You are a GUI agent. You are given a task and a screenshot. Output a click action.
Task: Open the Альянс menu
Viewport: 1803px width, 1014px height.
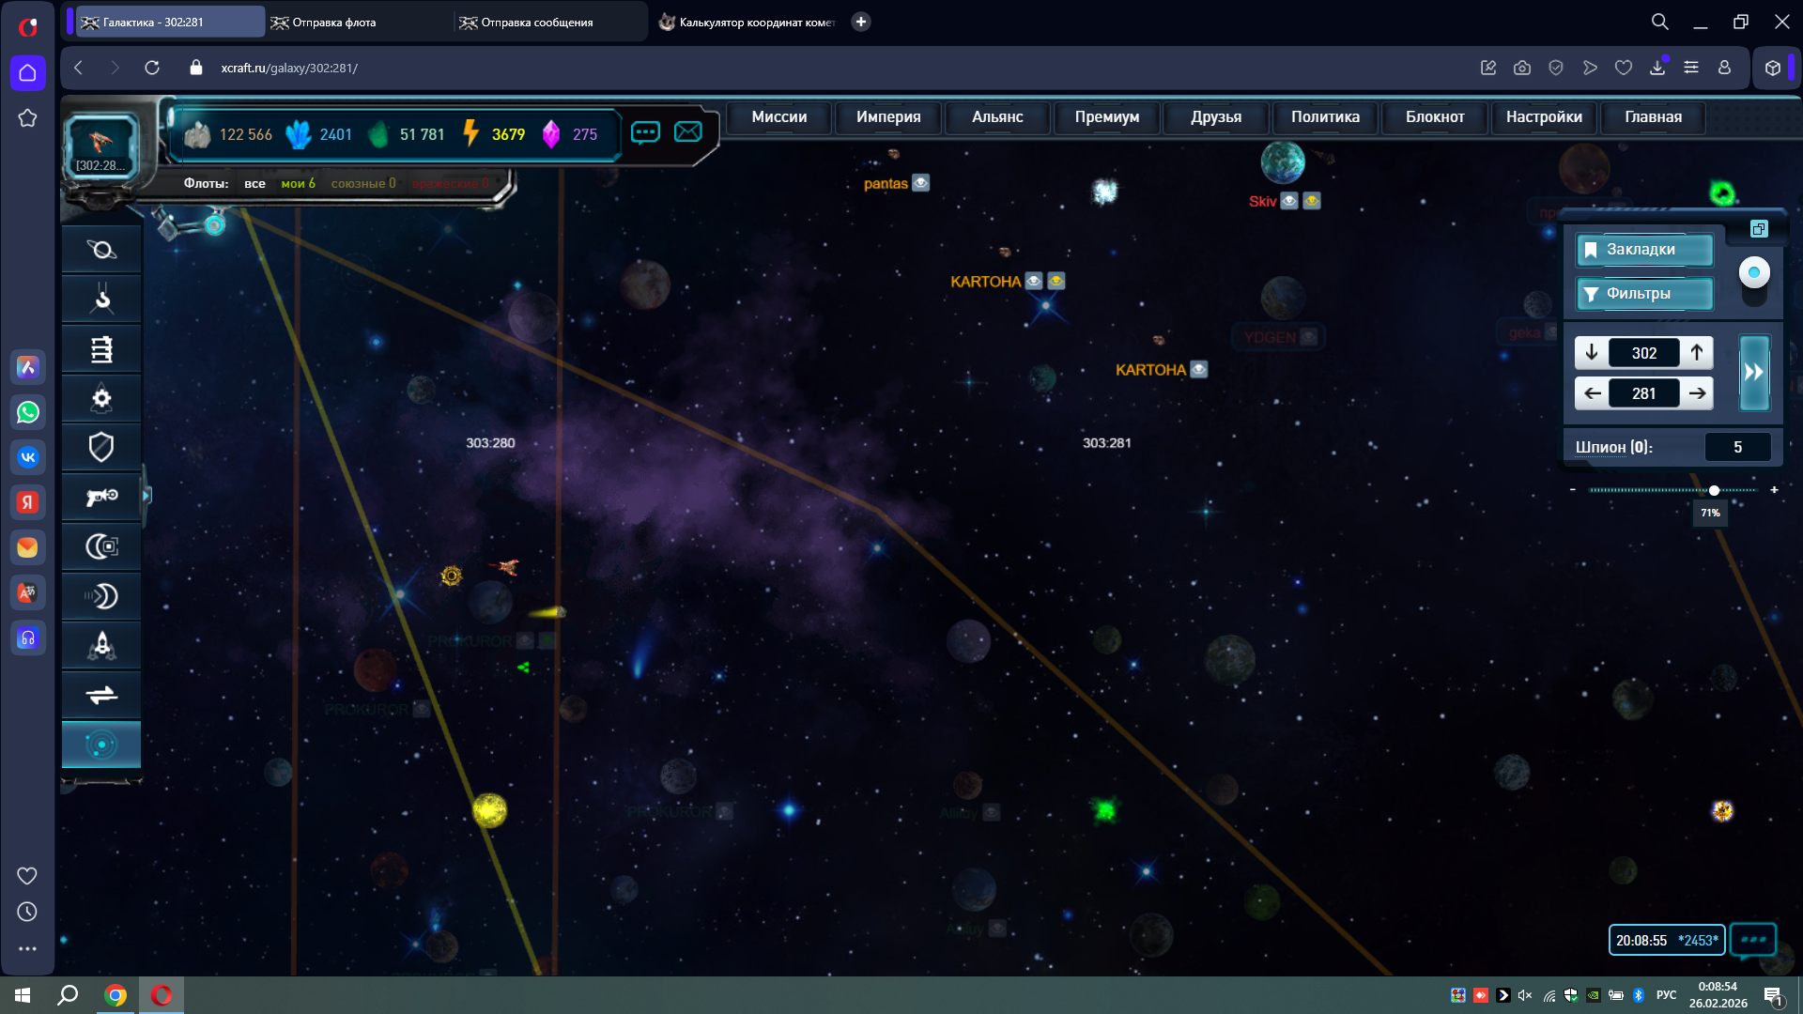pyautogui.click(x=997, y=117)
